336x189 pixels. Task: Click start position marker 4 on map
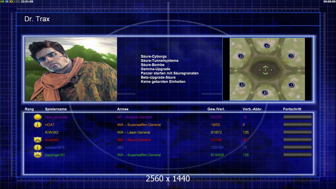coord(267,45)
